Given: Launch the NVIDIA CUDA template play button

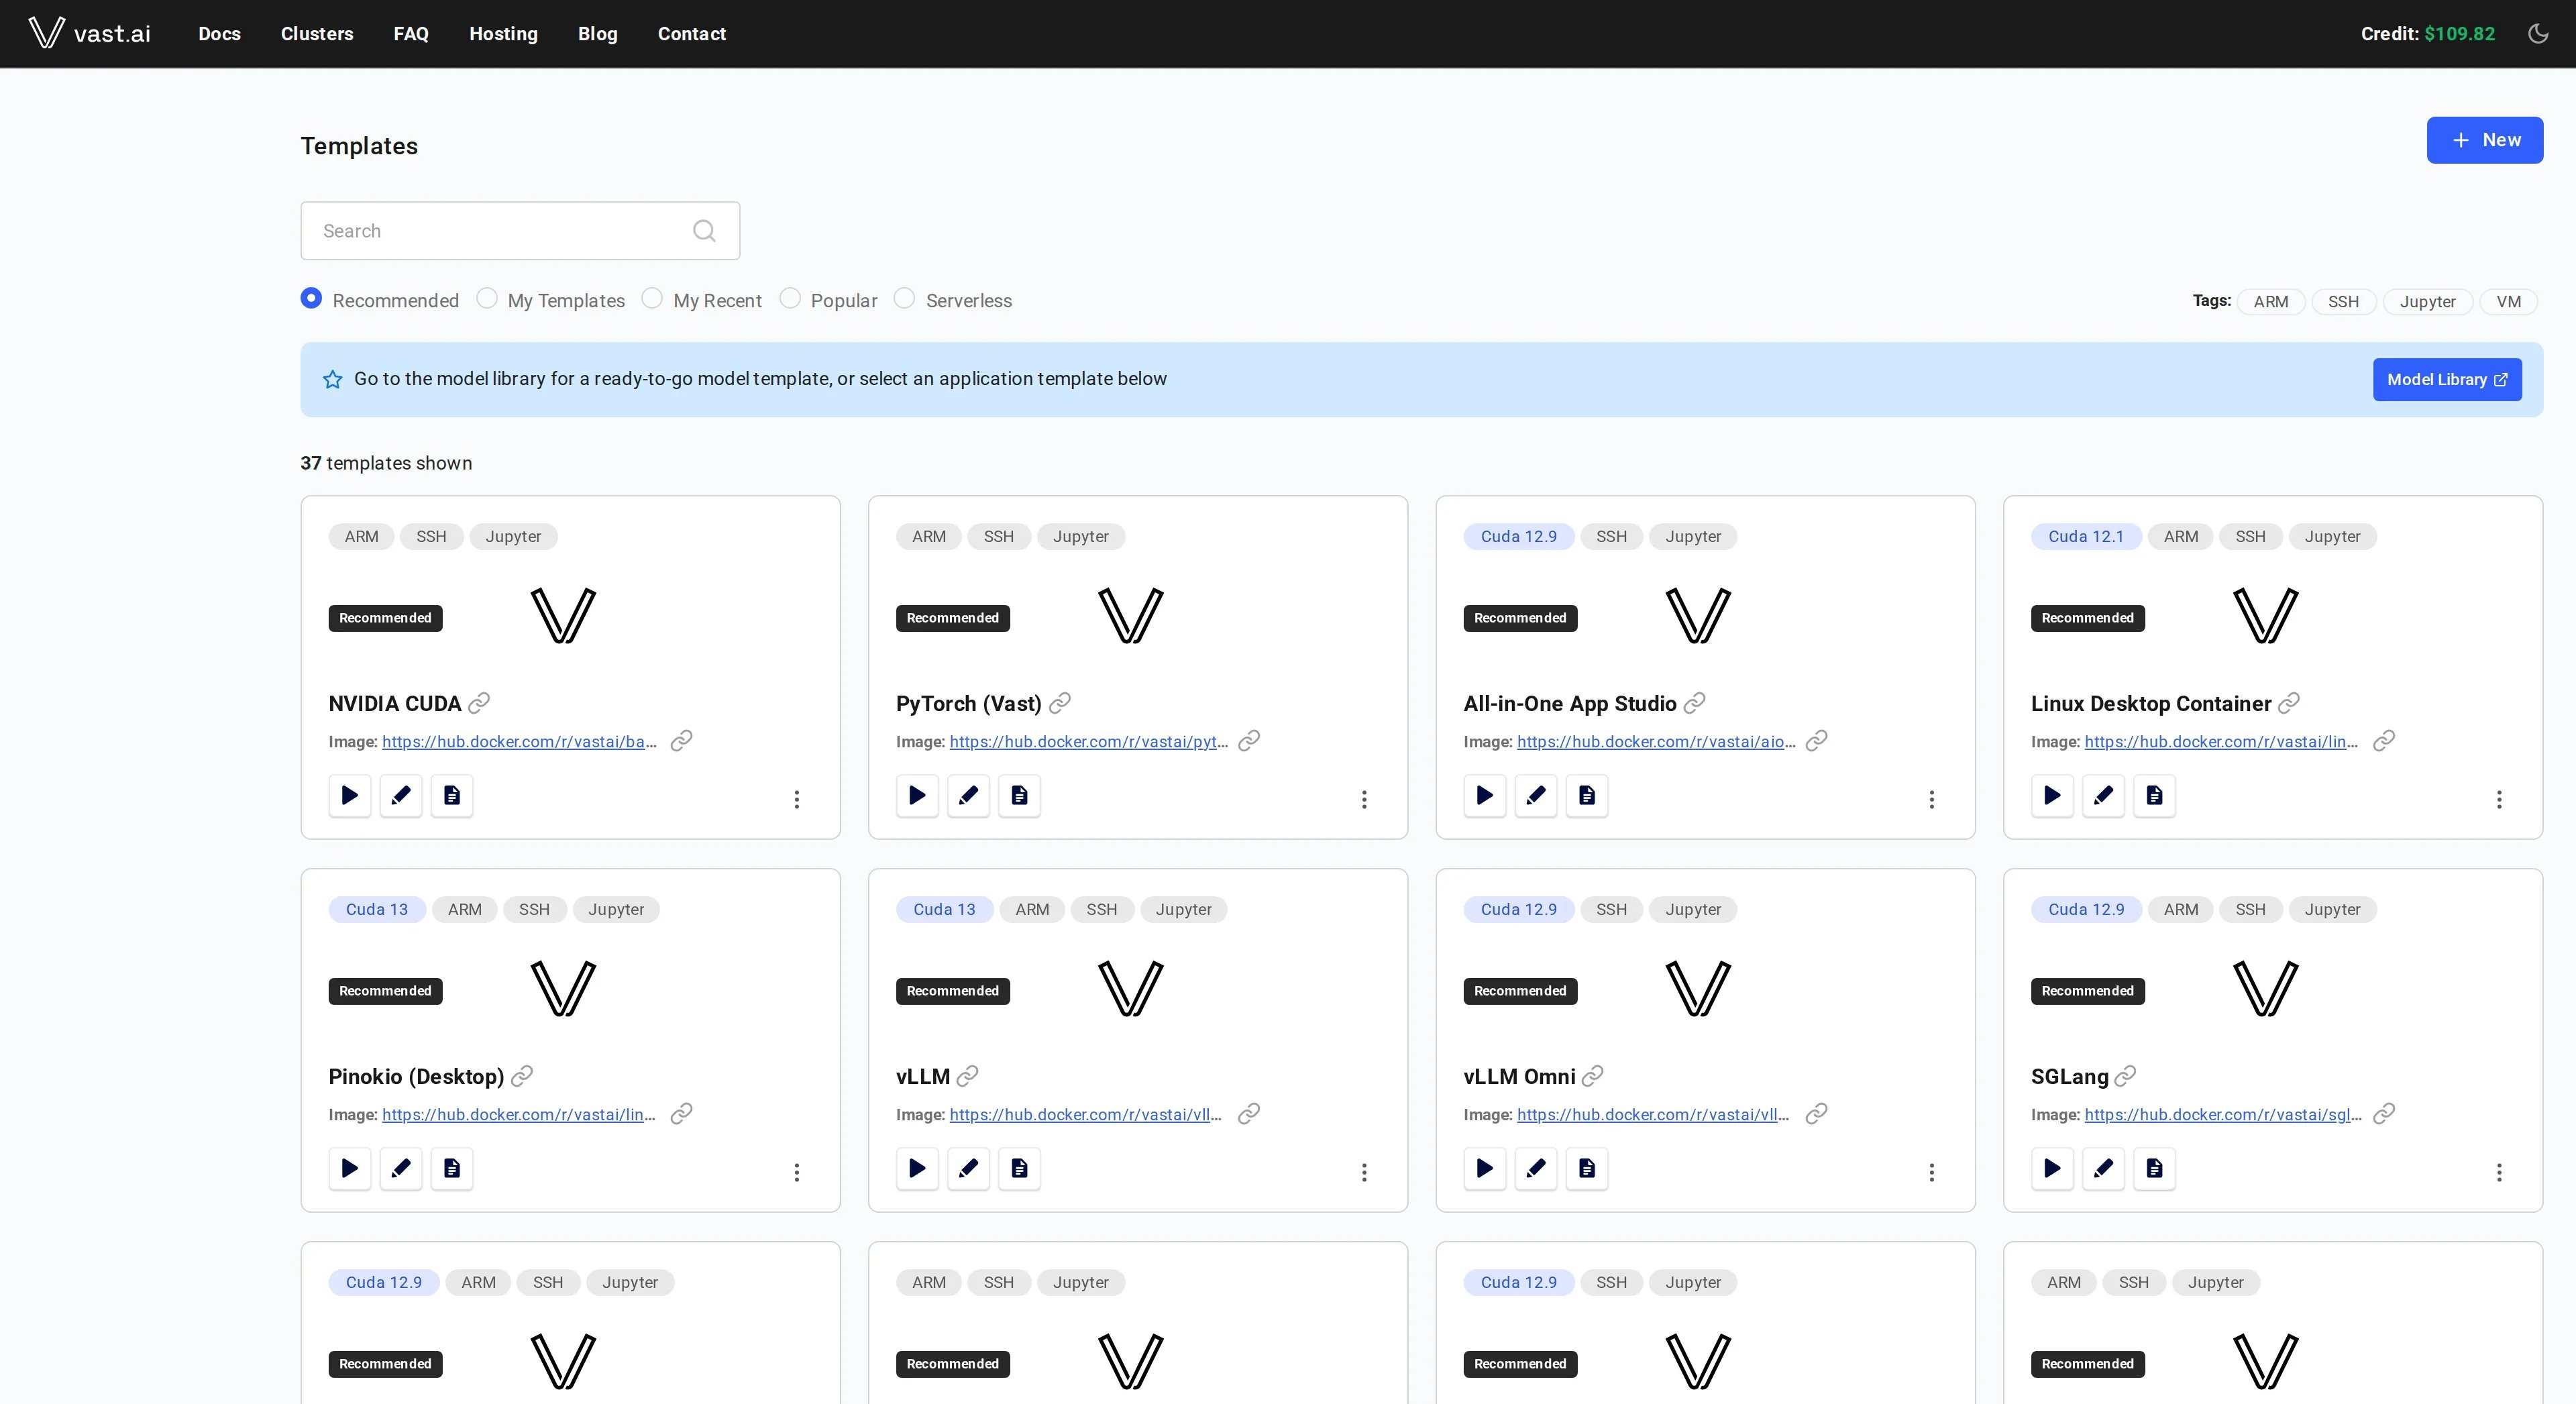Looking at the screenshot, I should pos(350,796).
